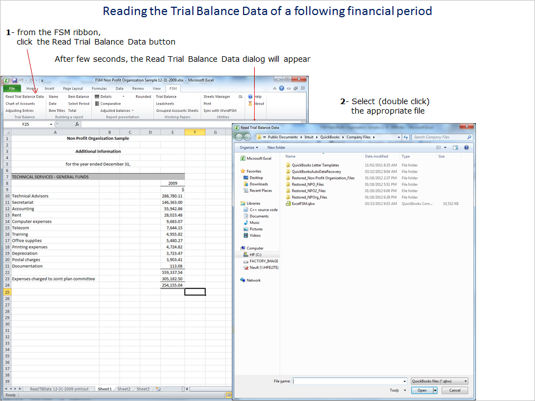
Task: Click the New folder button
Action: [x=276, y=148]
